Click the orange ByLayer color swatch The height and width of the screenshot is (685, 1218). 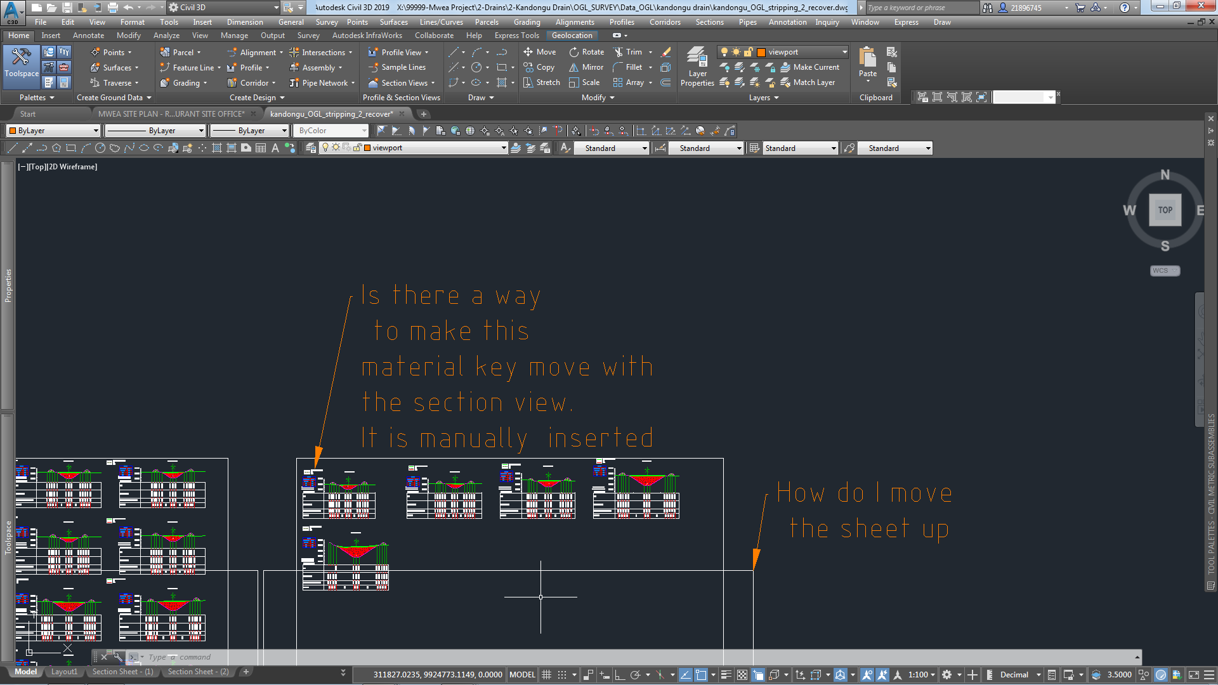12,131
